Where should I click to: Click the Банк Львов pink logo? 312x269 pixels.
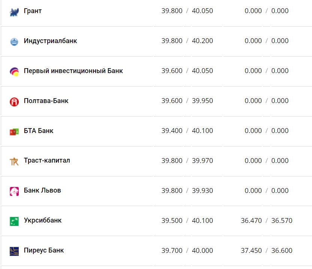(x=14, y=191)
